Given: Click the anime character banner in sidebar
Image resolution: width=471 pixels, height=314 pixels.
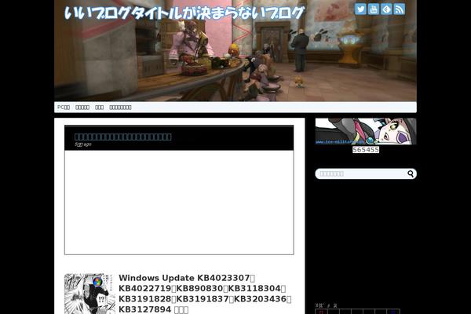Looking at the screenshot, I should [x=366, y=131].
